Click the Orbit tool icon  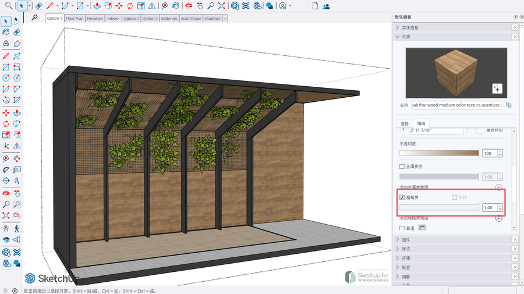coord(187,6)
